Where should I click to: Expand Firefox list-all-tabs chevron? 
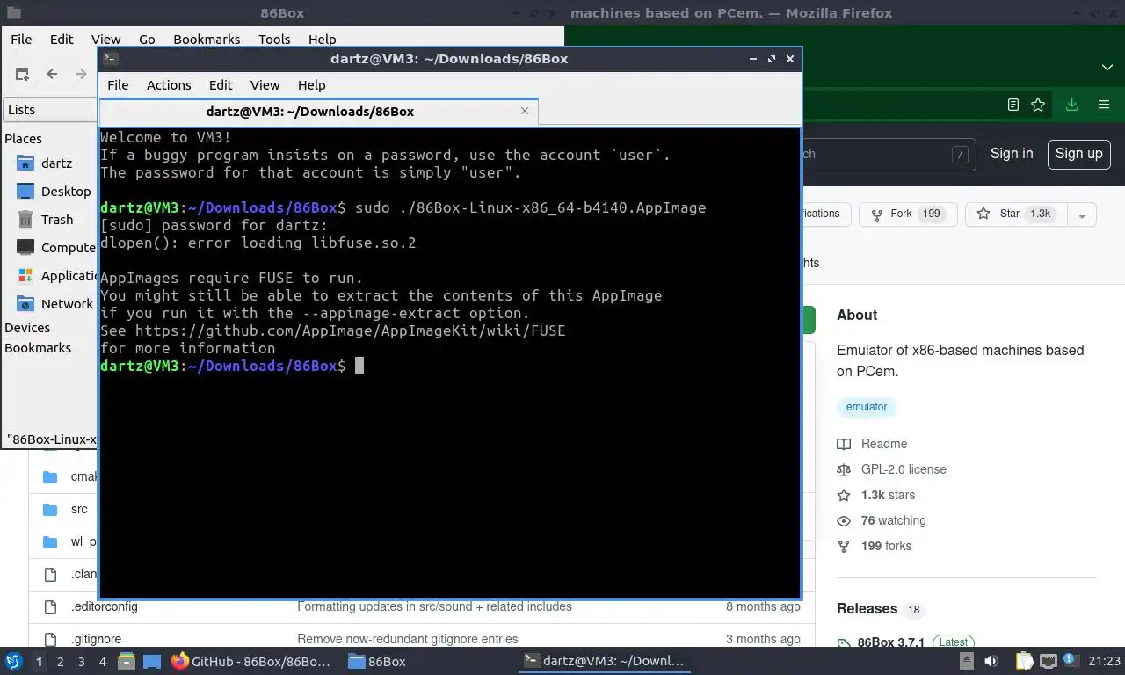point(1107,67)
